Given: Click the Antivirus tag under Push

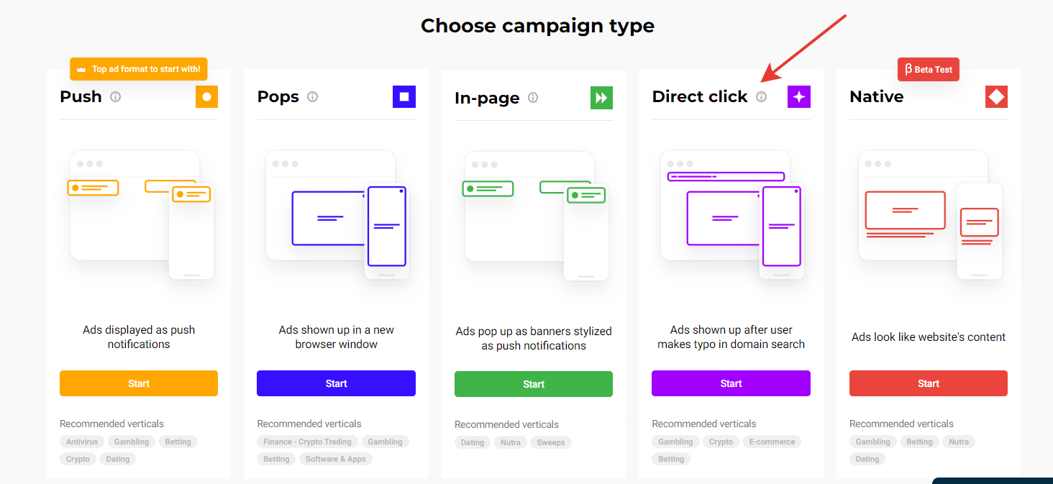Looking at the screenshot, I should pyautogui.click(x=82, y=442).
